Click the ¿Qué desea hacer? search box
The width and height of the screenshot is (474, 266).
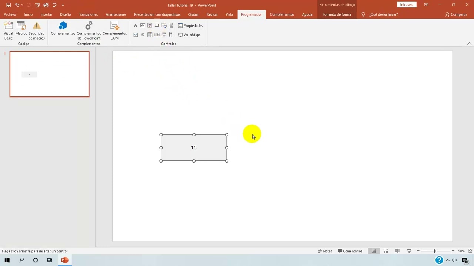coord(380,14)
